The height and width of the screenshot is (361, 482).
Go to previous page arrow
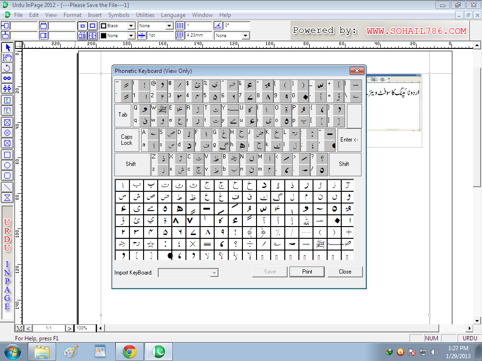(28, 329)
